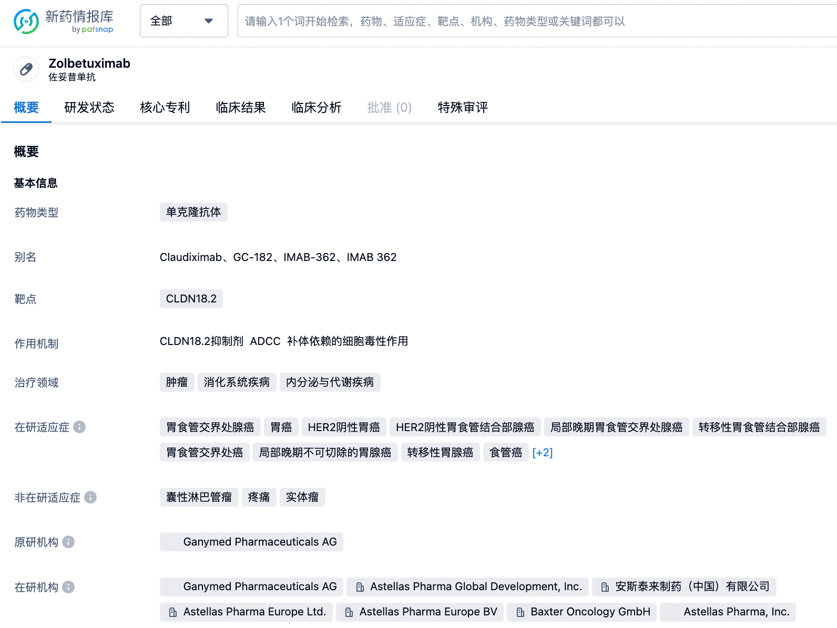The width and height of the screenshot is (837, 628).
Task: Click building icon beside Astellas Pharma Europe Ltd.
Action: 173,612
